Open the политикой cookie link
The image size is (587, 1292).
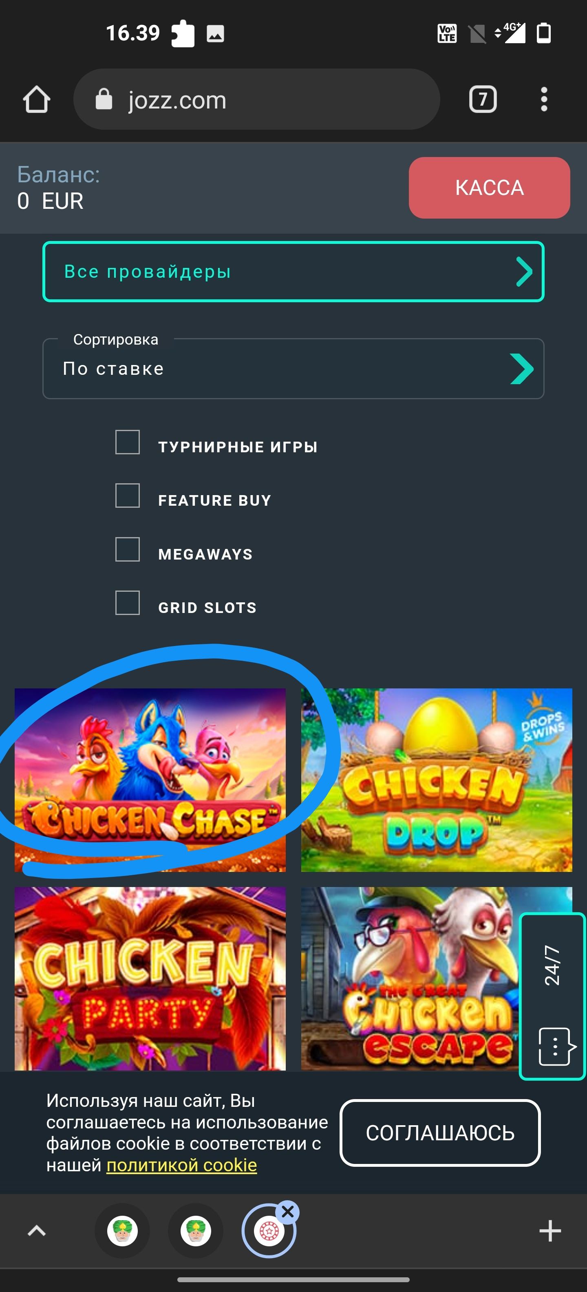click(x=181, y=1165)
